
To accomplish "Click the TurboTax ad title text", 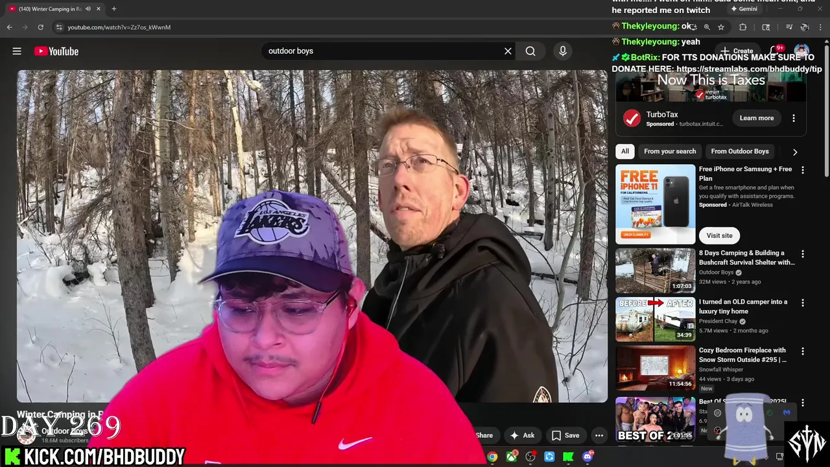I will click(x=662, y=115).
